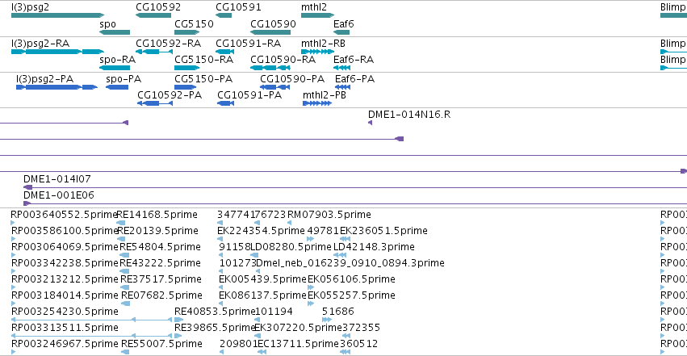
Task: Select the mthl2 gene arrow
Action: pos(317,15)
